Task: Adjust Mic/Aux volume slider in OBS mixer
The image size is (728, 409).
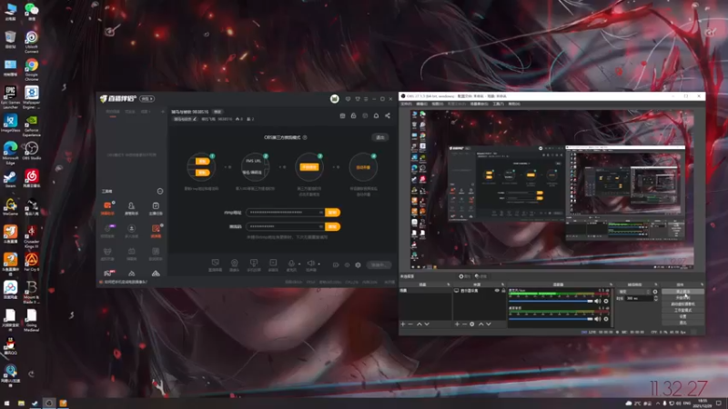Action: (551, 302)
